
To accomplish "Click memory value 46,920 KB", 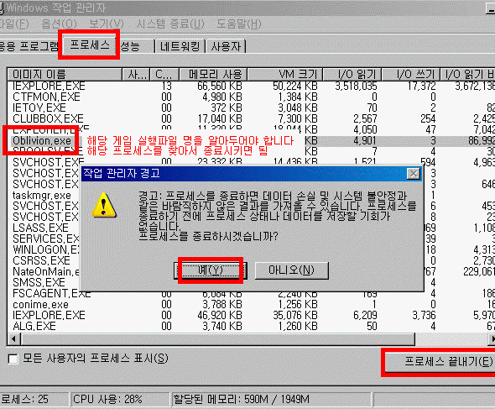I will pos(220,315).
